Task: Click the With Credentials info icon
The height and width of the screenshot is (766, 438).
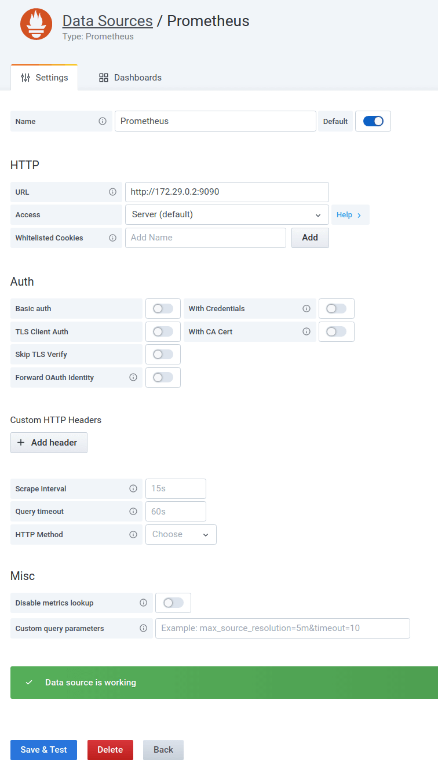Action: click(306, 308)
